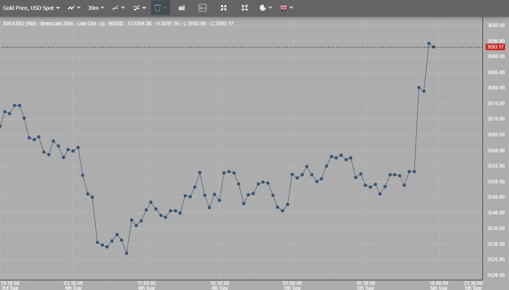509x290 pixels.
Task: Open the Gold Price, USD Spot instrument dropdown
Action: [31, 8]
